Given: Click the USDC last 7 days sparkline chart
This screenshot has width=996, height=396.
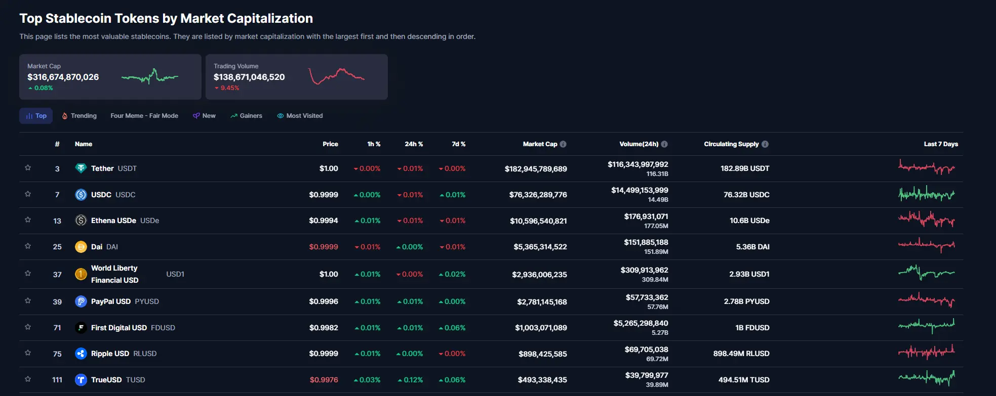Looking at the screenshot, I should (x=927, y=194).
